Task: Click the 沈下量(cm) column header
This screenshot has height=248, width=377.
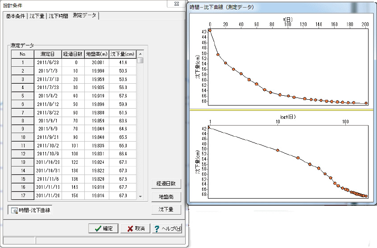Action: point(123,54)
